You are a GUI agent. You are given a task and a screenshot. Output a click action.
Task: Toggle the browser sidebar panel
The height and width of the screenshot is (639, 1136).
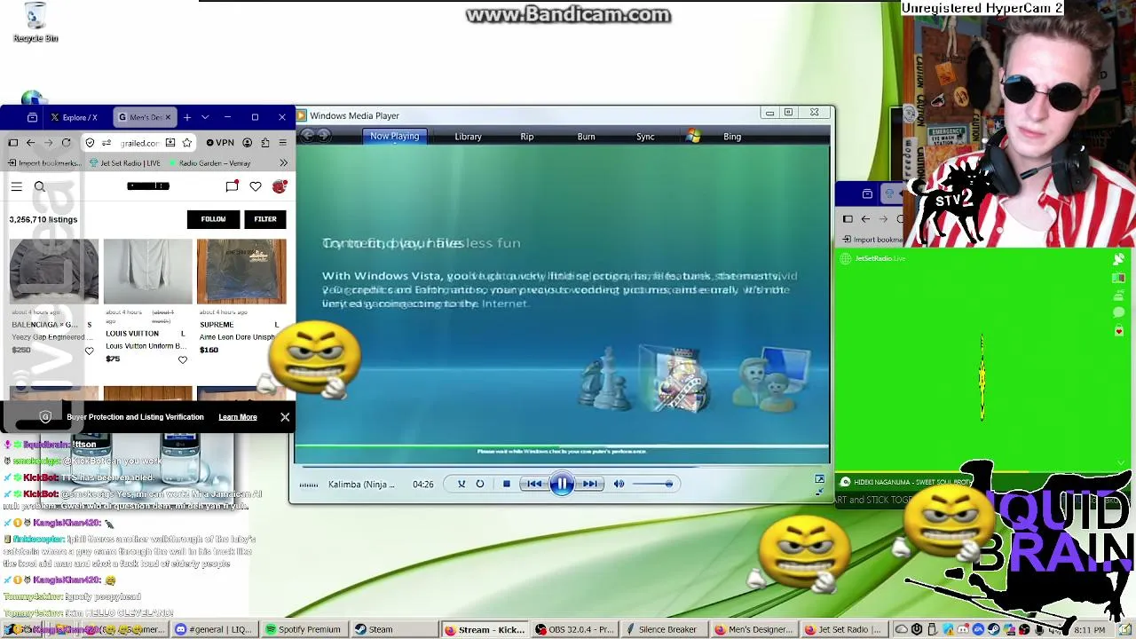tap(12, 142)
